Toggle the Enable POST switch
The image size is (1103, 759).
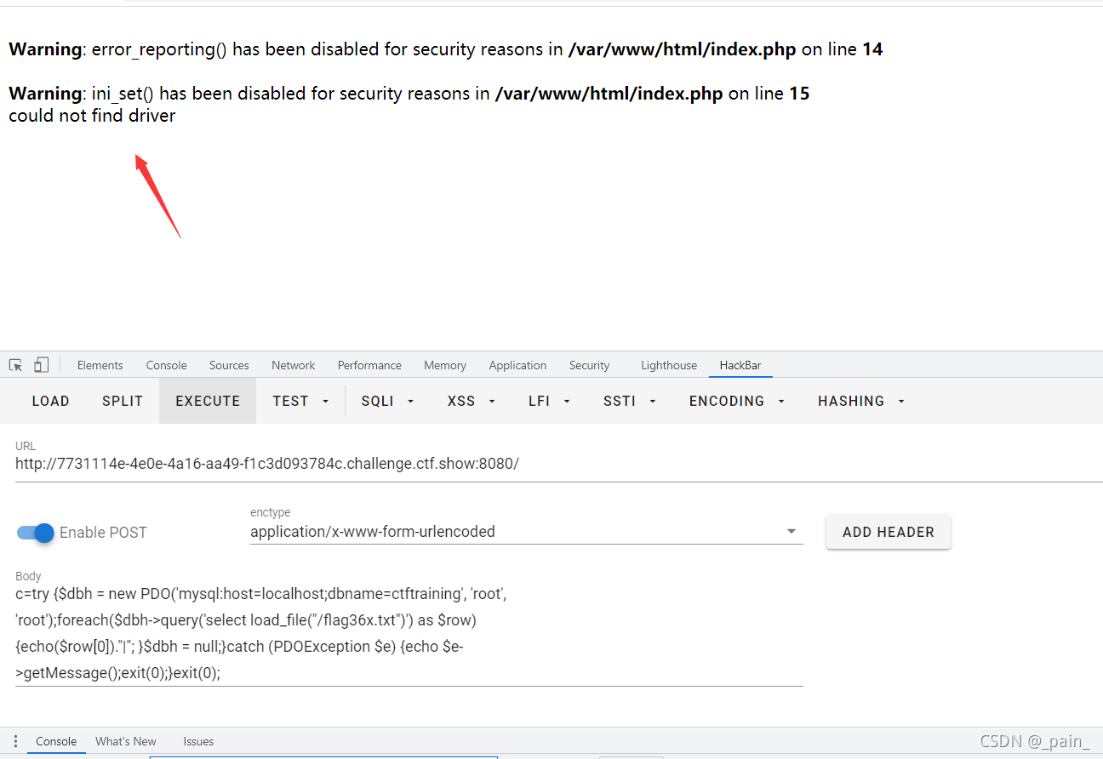click(36, 533)
